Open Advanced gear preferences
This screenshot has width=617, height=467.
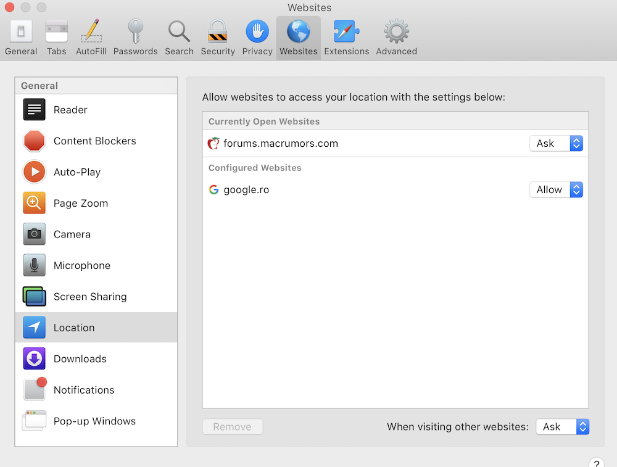pyautogui.click(x=396, y=31)
